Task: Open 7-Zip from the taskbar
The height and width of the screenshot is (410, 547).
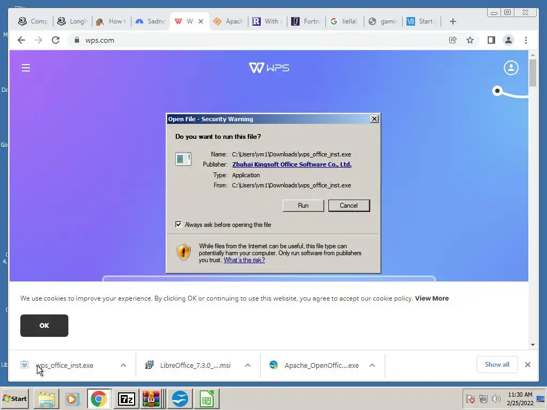Action: tap(126, 399)
